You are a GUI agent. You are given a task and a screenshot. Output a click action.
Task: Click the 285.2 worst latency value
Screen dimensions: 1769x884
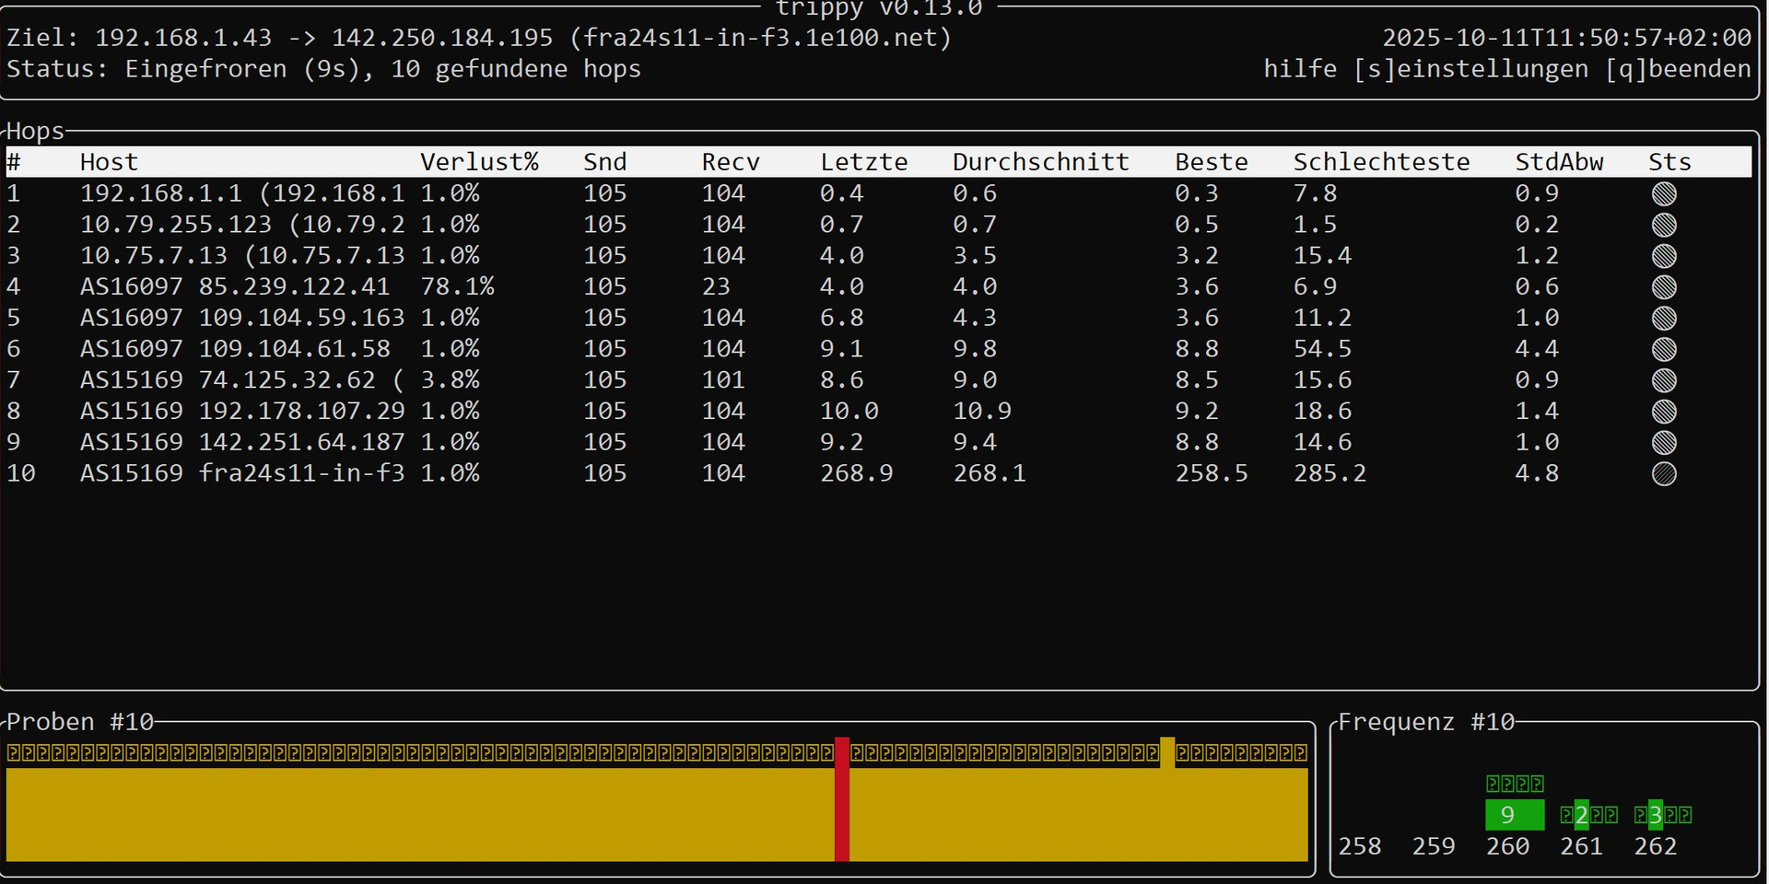(1330, 473)
